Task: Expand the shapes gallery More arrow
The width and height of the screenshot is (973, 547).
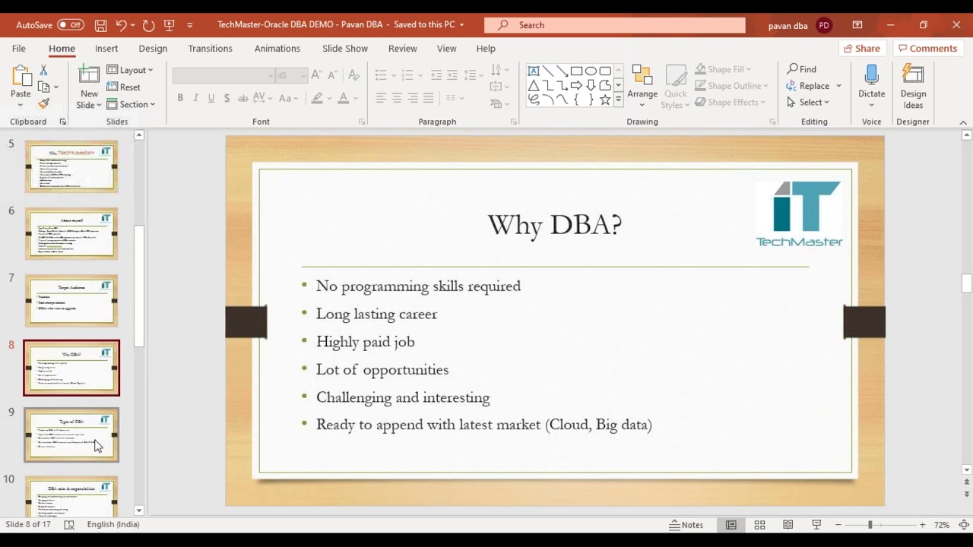Action: pyautogui.click(x=618, y=100)
